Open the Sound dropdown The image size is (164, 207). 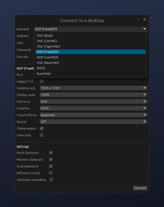94,122
